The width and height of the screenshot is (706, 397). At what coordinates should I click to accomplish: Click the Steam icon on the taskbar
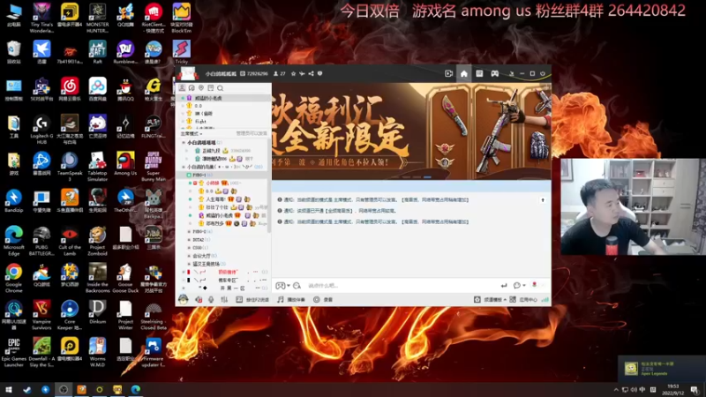click(27, 389)
